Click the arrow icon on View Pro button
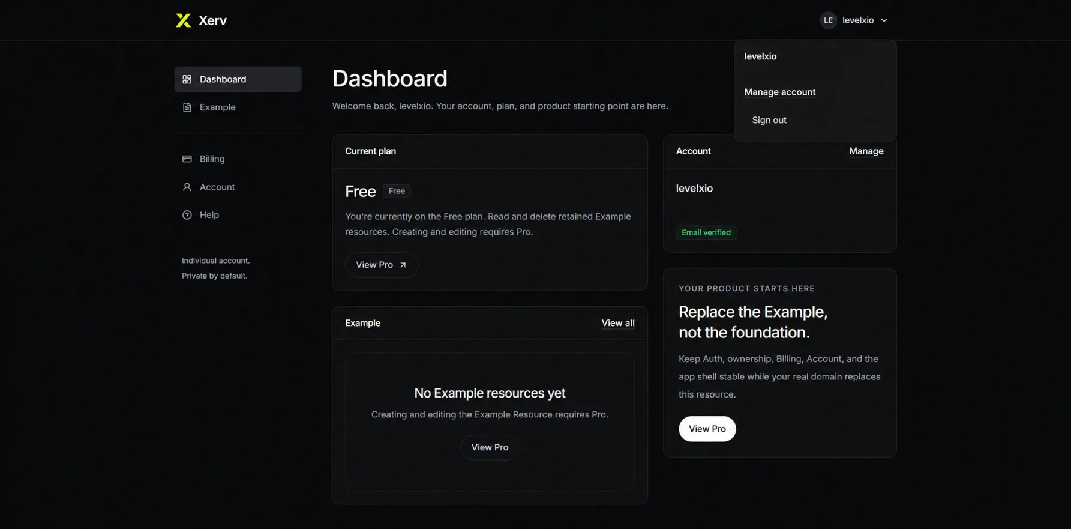Viewport: 1071px width, 529px height. [403, 265]
